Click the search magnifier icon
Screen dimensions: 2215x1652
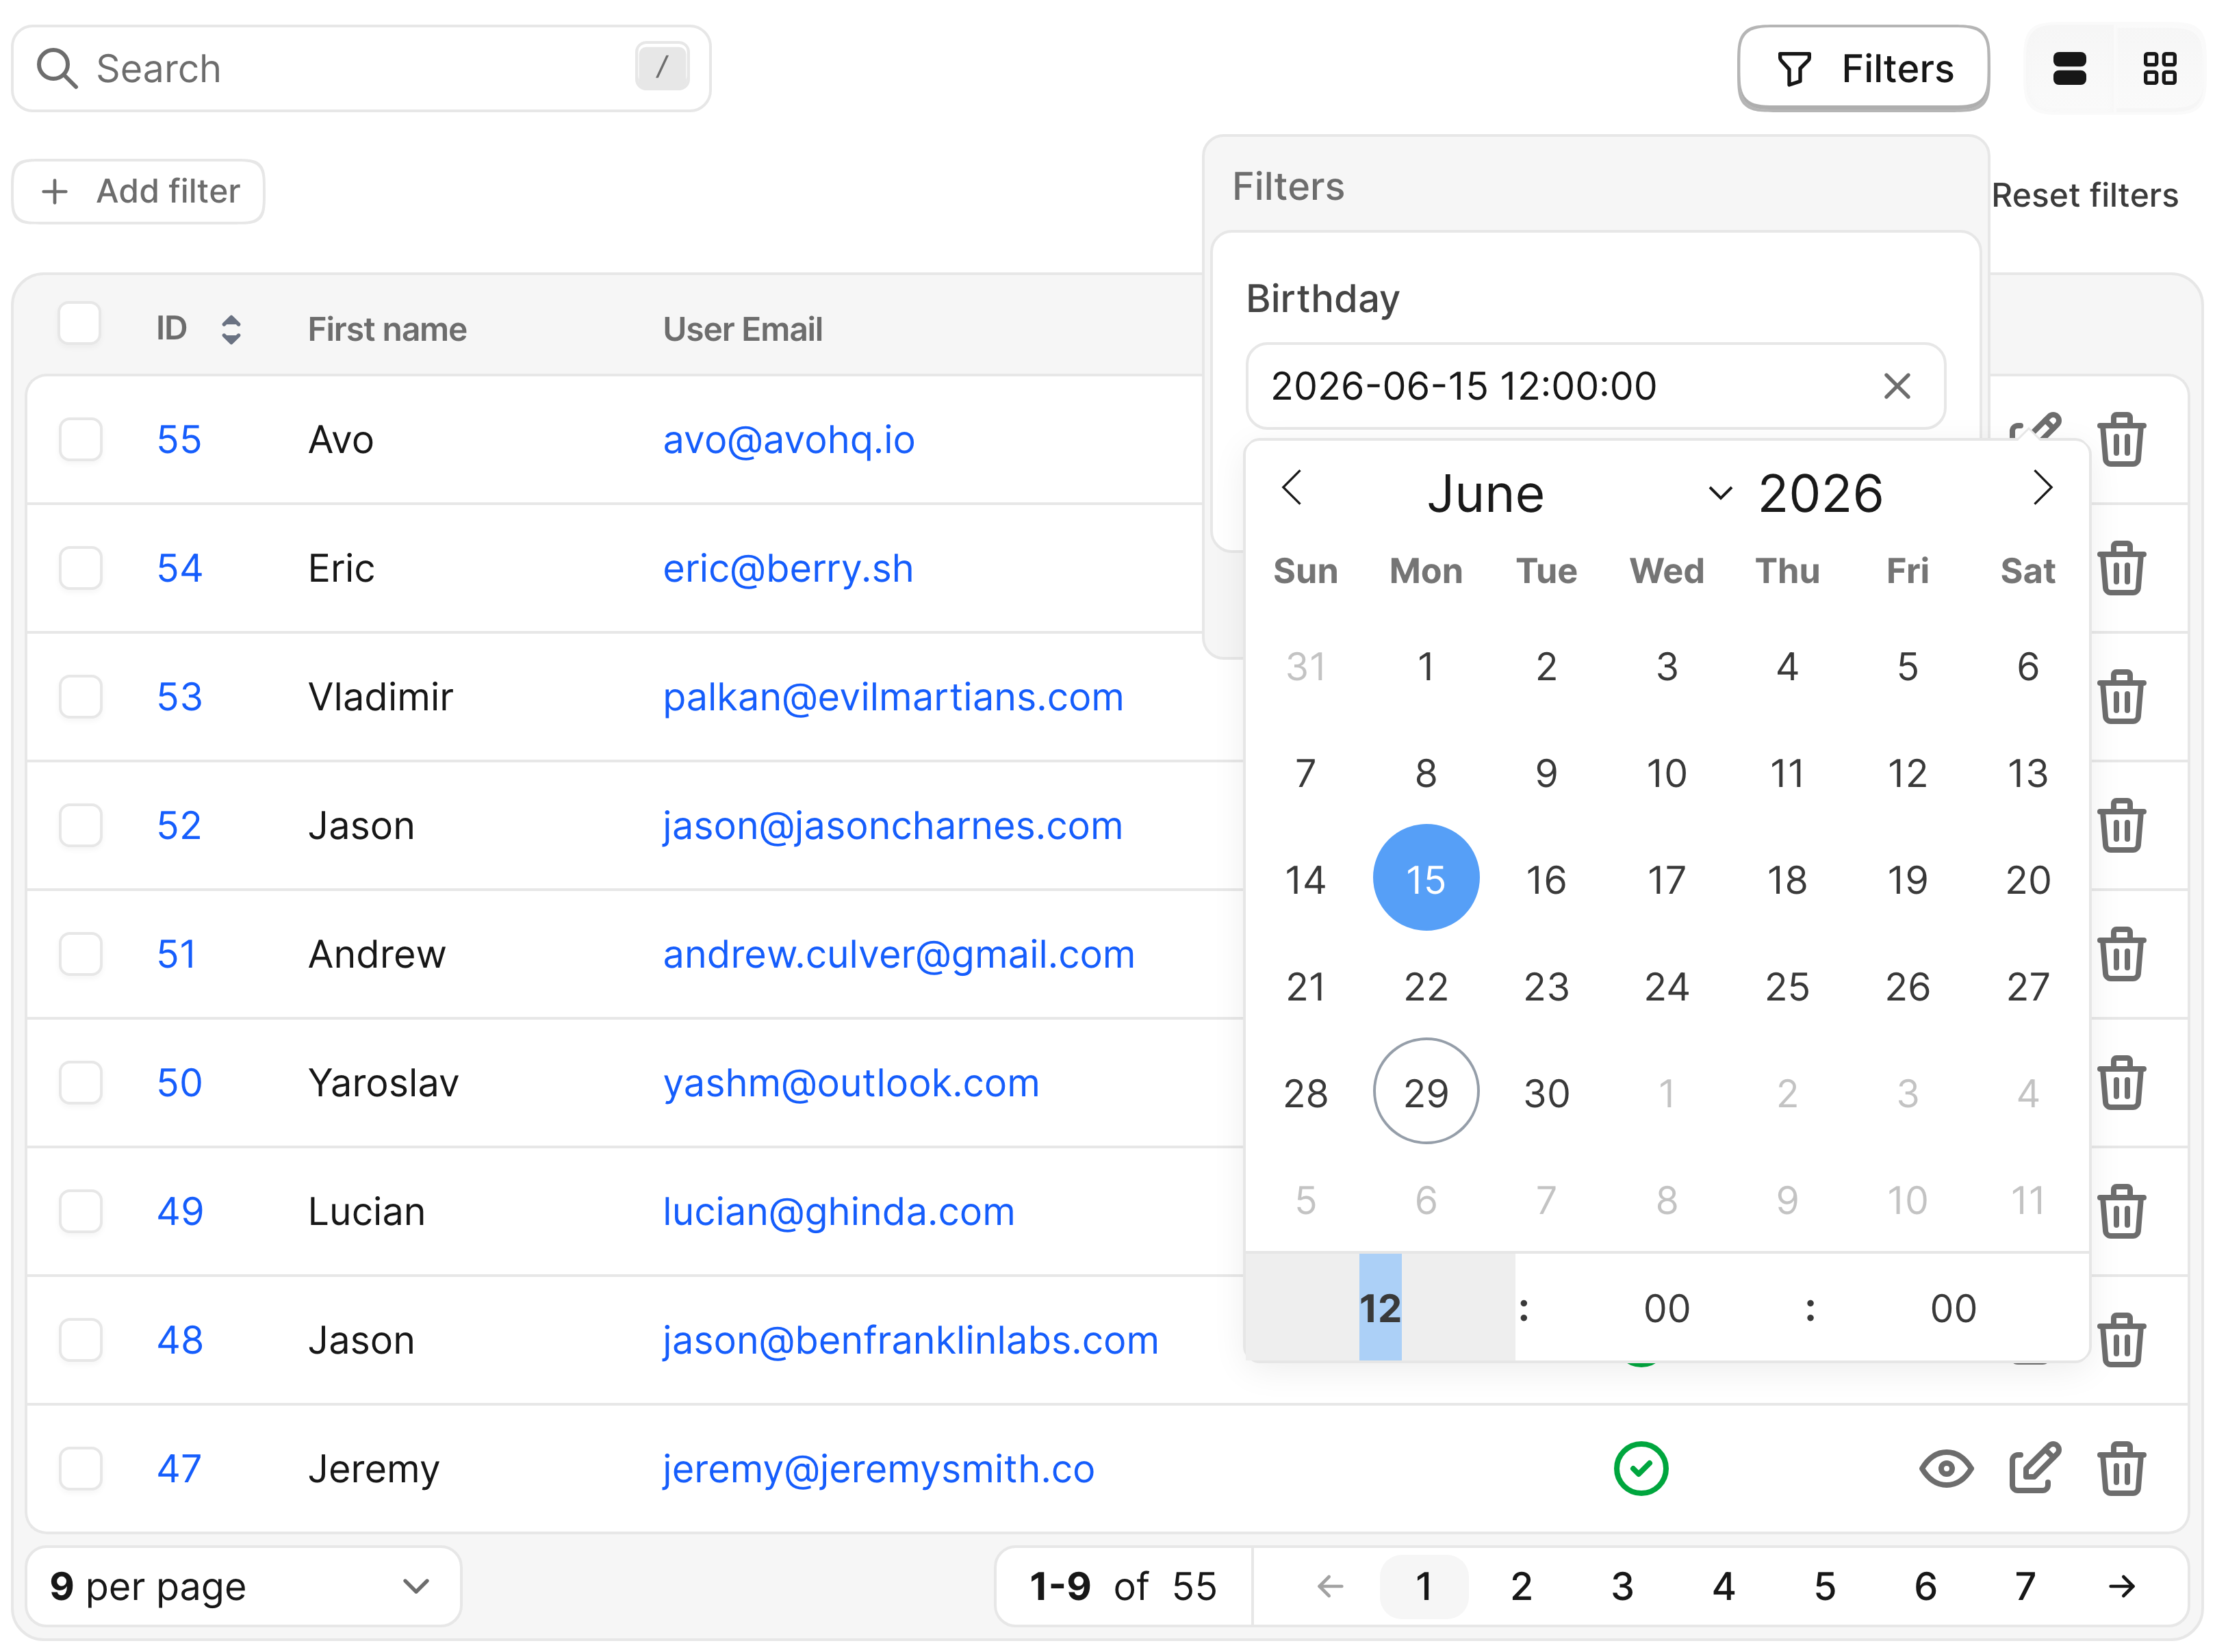coord(57,69)
